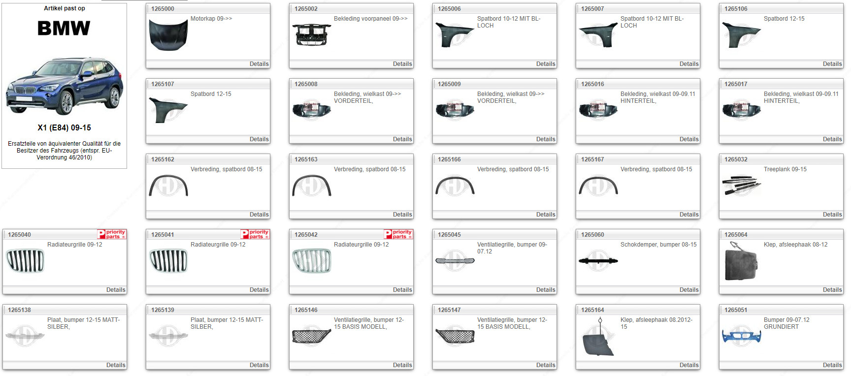Select article number 1265045 header
The image size is (851, 376).
click(x=449, y=235)
